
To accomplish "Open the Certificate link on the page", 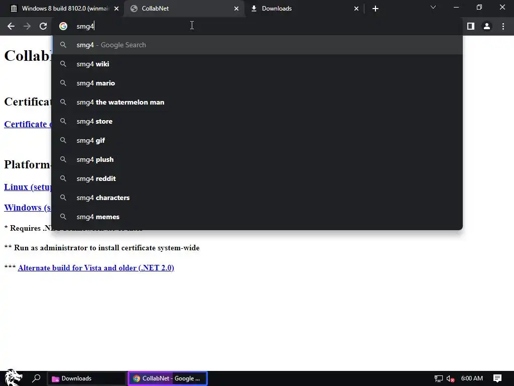I will 28,125.
